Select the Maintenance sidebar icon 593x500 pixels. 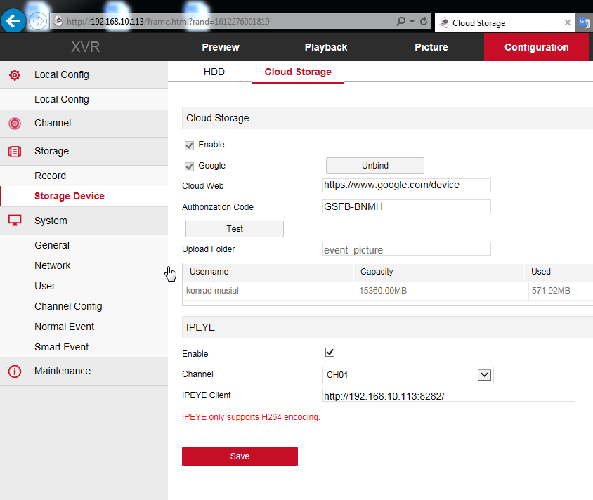(14, 371)
